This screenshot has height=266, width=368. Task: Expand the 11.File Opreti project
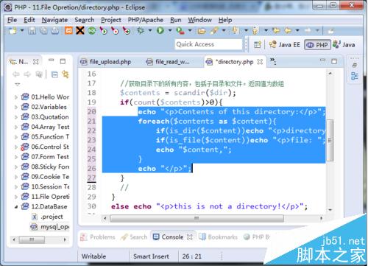pyautogui.click(x=16, y=197)
